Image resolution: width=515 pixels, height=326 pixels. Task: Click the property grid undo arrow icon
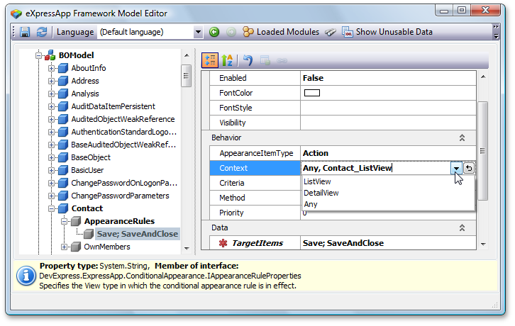coord(248,60)
